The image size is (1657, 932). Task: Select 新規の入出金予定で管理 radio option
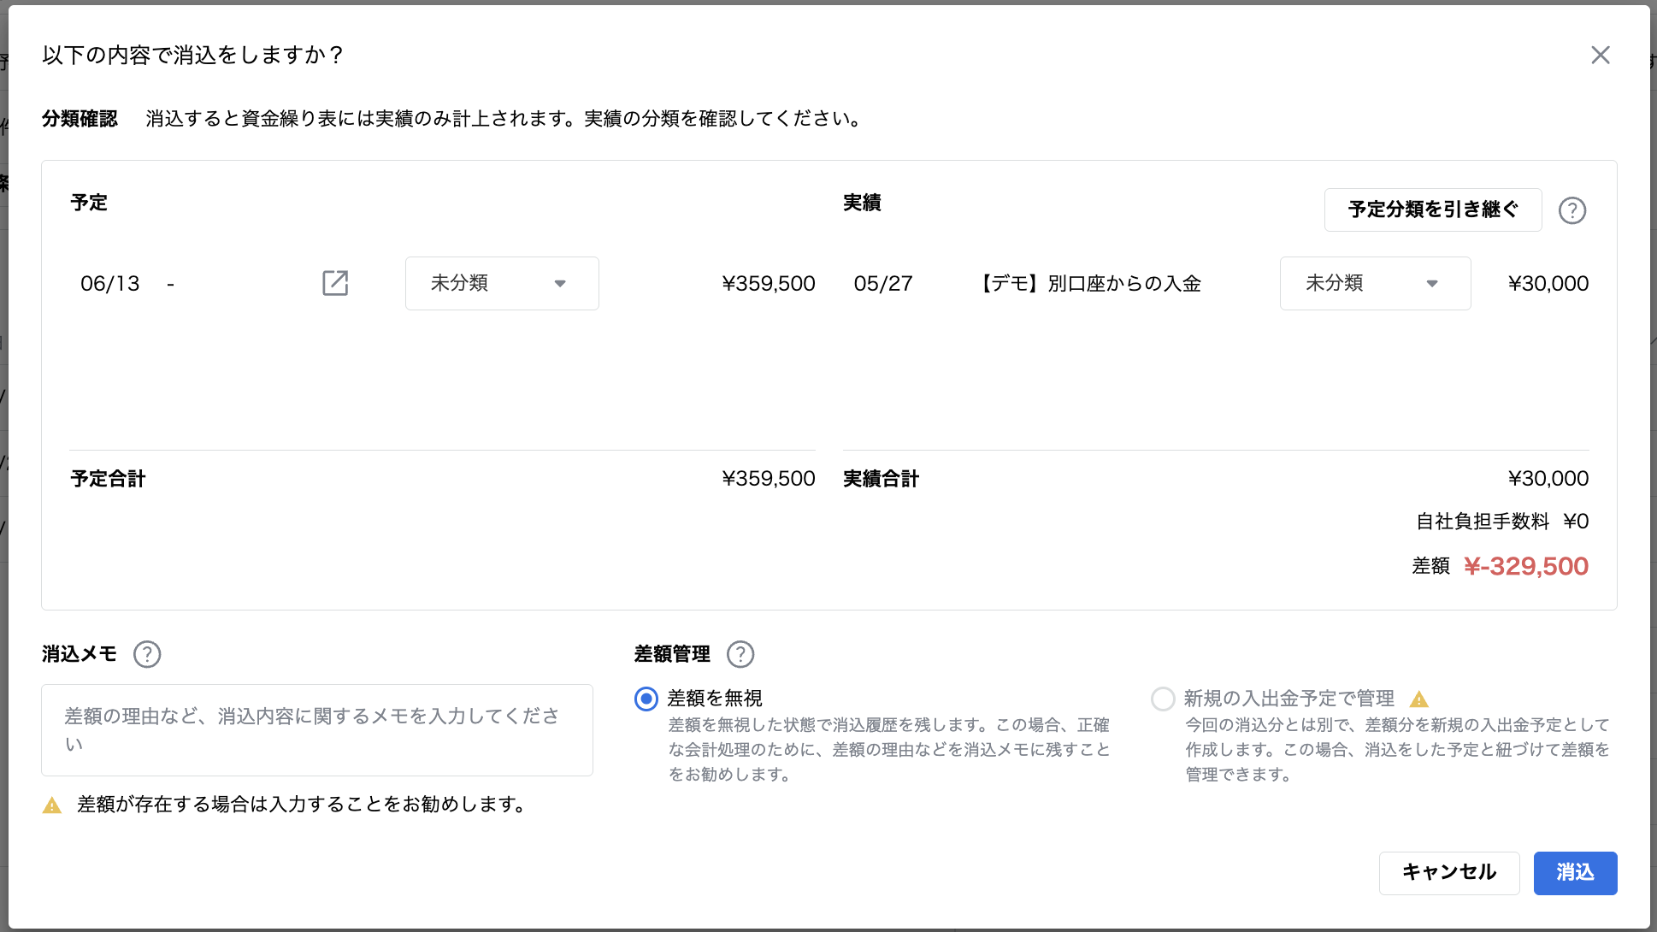coord(1163,699)
